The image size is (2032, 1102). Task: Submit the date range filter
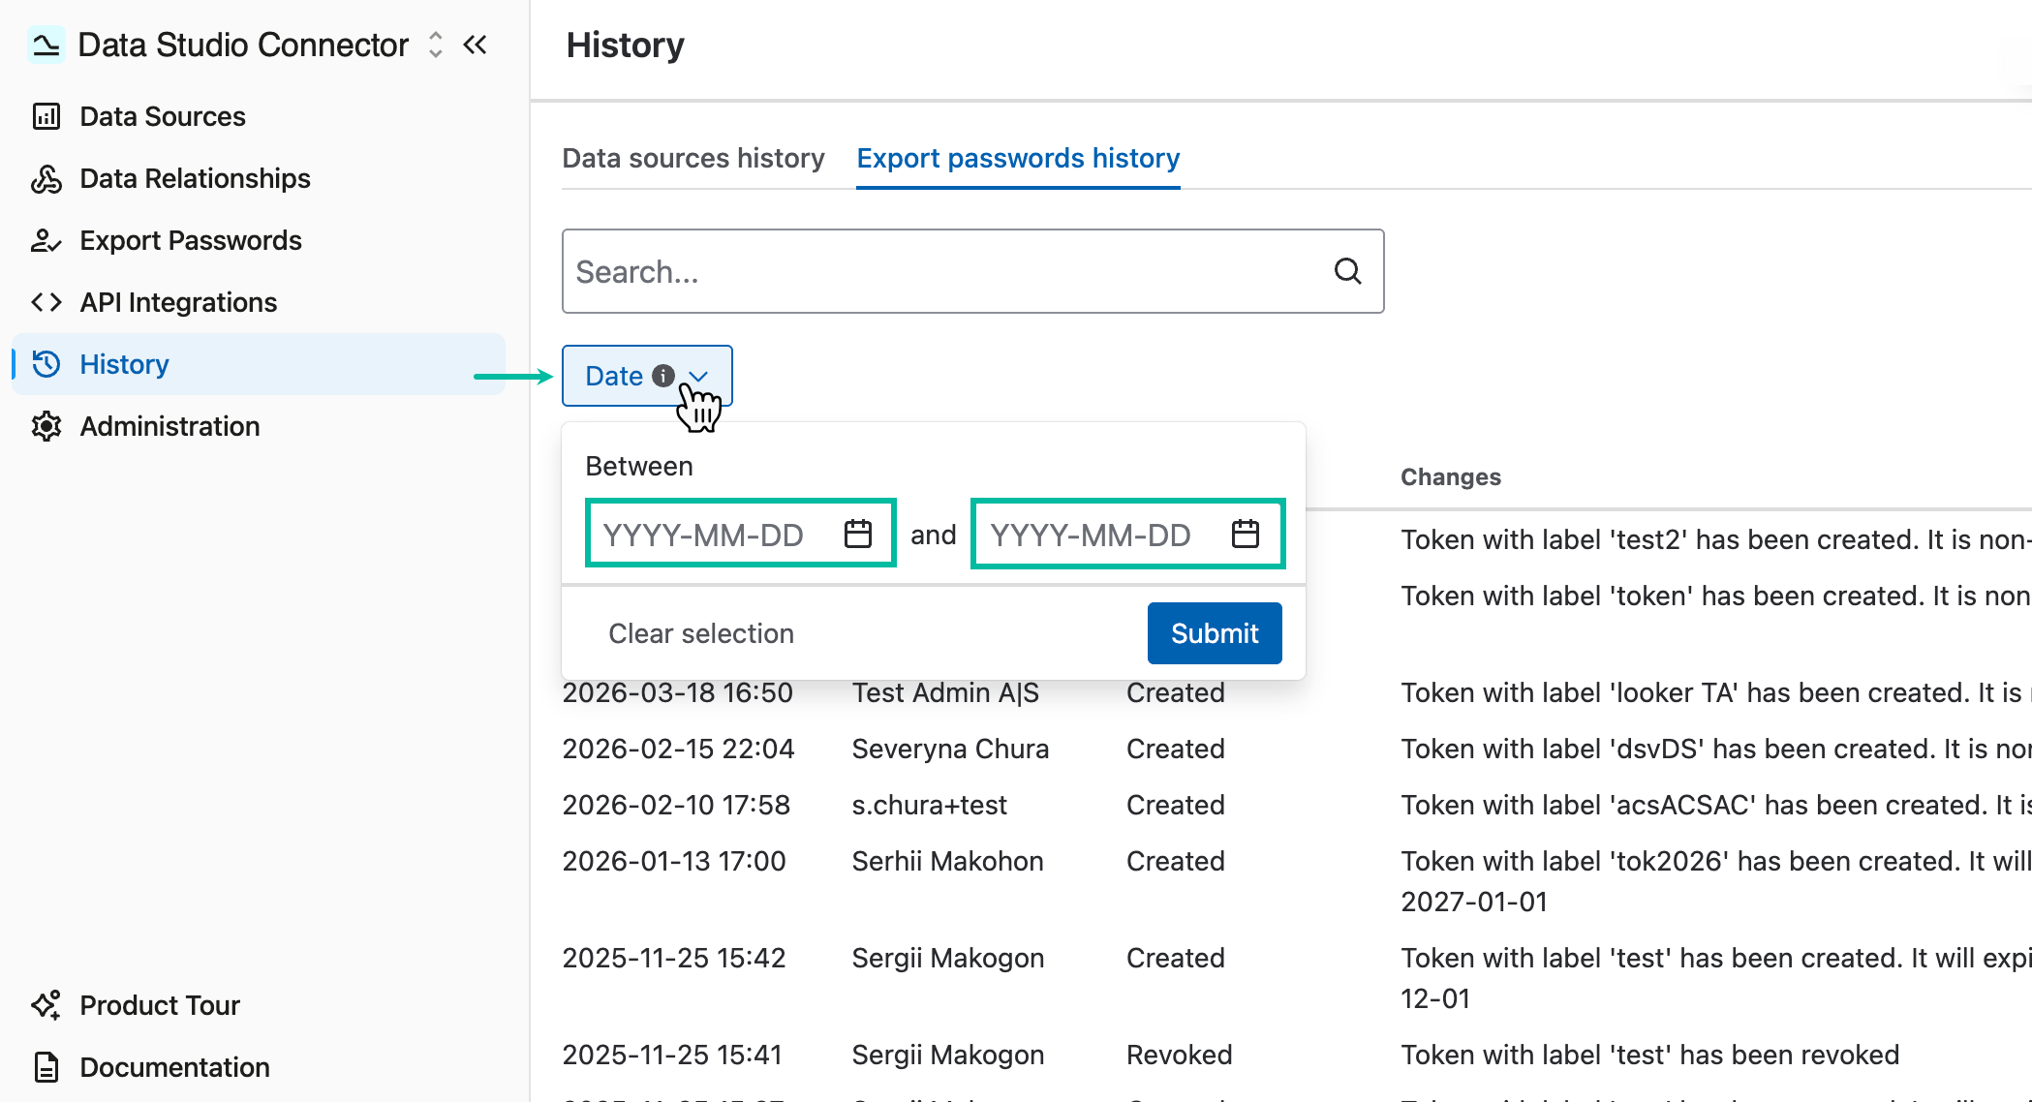tap(1215, 633)
